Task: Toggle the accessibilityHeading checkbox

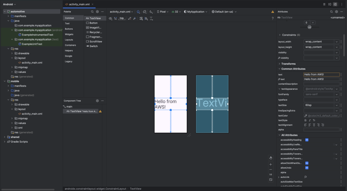Action: pyautogui.click(x=307, y=140)
